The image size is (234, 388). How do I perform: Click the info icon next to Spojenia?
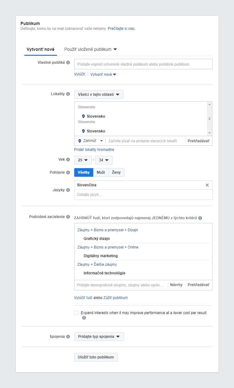(x=68, y=337)
